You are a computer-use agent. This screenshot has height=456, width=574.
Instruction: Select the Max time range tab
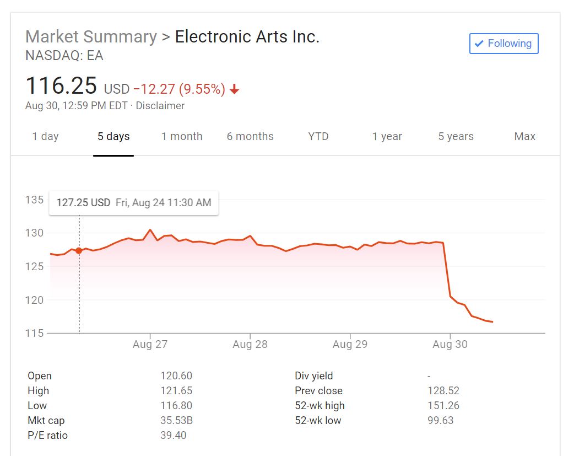click(x=524, y=136)
